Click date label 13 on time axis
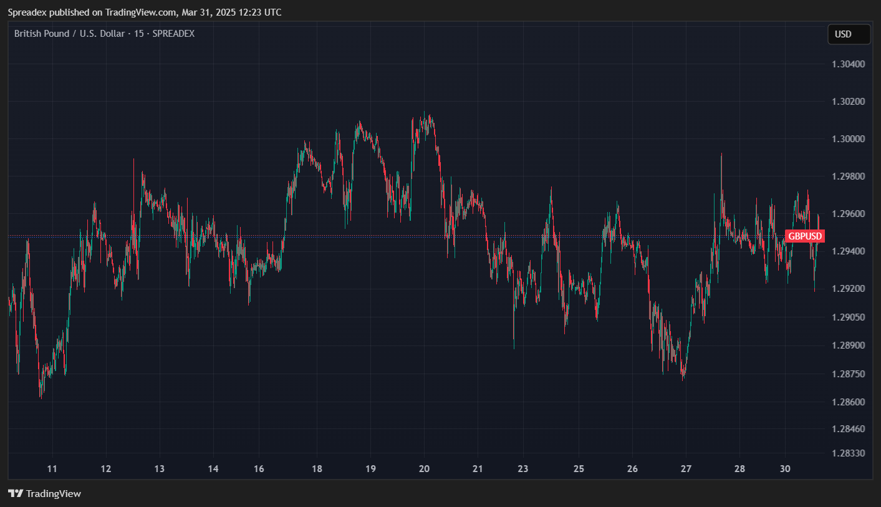This screenshot has width=881, height=507. coord(159,469)
